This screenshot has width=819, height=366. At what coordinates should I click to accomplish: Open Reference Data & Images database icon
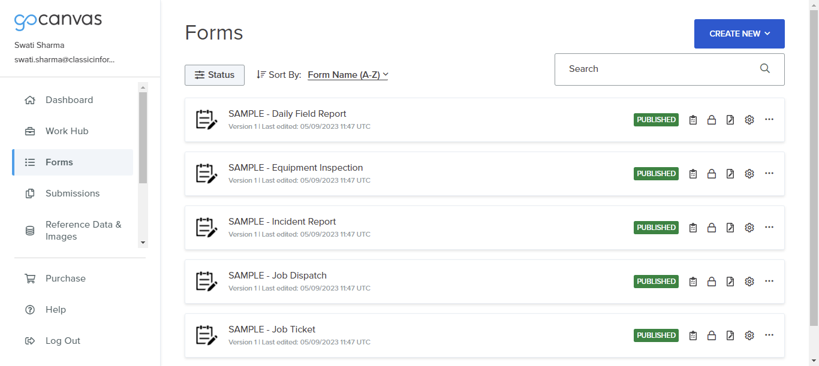30,230
